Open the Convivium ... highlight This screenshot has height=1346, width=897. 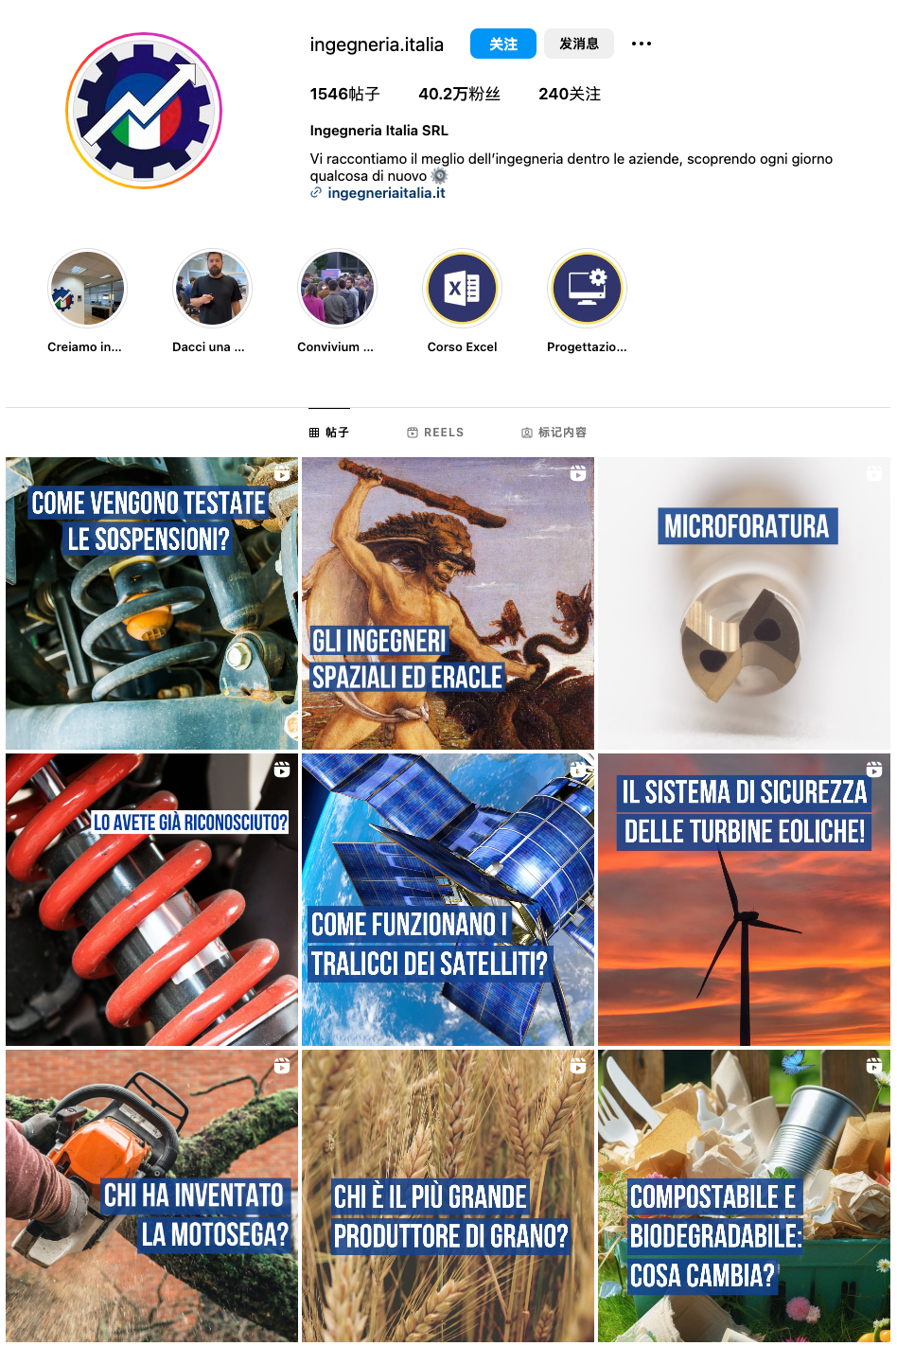337,288
